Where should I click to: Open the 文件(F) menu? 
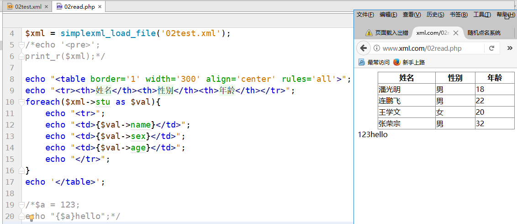click(x=365, y=15)
